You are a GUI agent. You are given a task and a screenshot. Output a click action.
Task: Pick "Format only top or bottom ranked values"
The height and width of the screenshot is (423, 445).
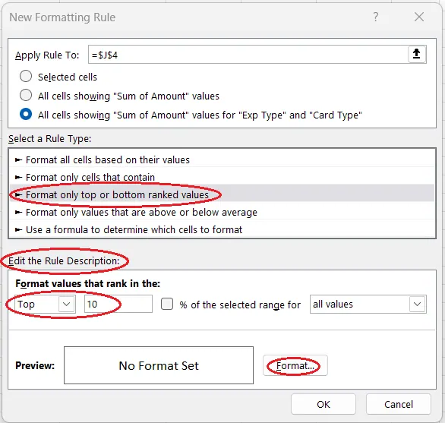coord(222,194)
